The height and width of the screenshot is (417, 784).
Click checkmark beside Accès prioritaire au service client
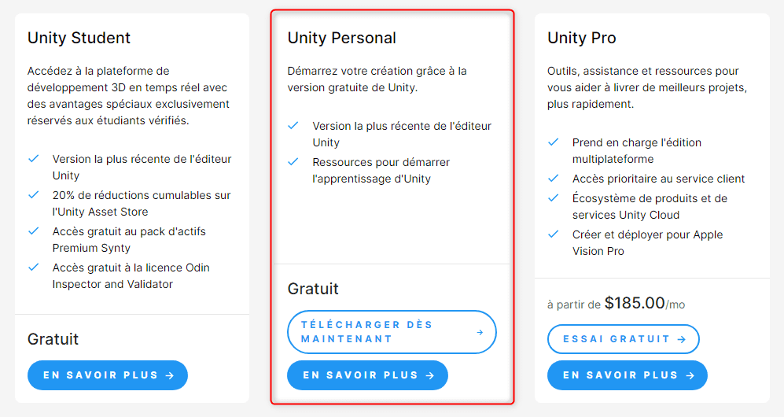(x=553, y=179)
